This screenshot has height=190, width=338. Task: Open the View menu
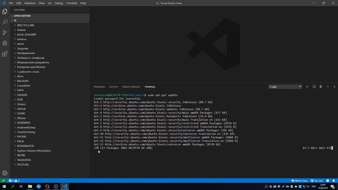pos(42,3)
